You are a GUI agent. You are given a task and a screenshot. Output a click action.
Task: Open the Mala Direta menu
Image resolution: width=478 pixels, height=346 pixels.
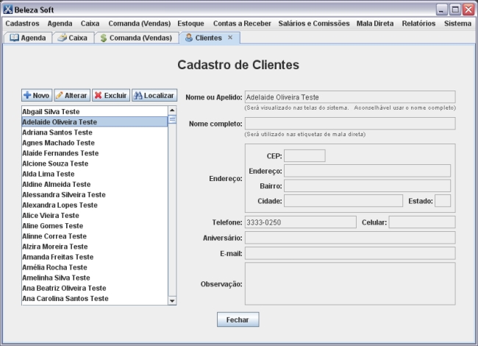[375, 24]
